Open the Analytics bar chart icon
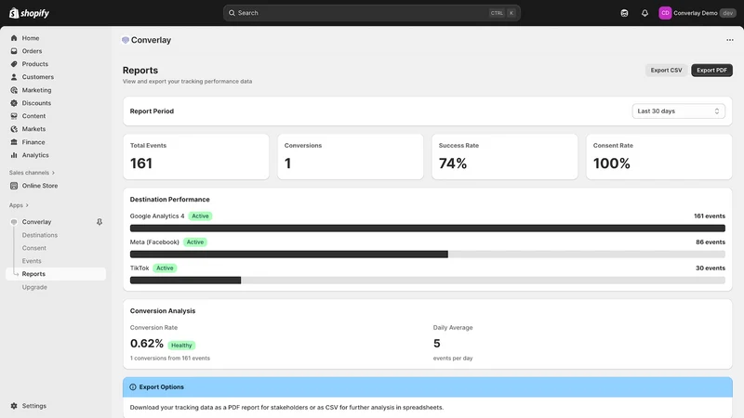Viewport: 744px width, 418px height. click(x=14, y=155)
